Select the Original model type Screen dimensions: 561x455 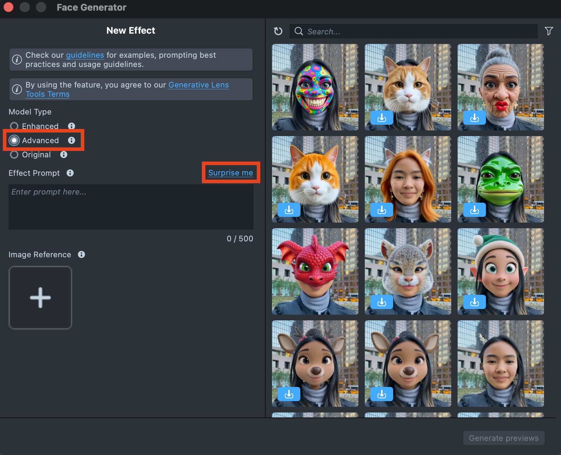click(14, 155)
